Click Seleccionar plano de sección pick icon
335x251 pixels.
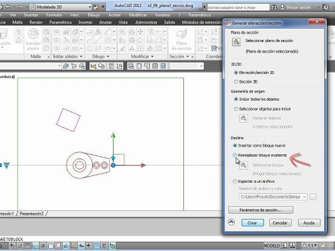coord(236,42)
